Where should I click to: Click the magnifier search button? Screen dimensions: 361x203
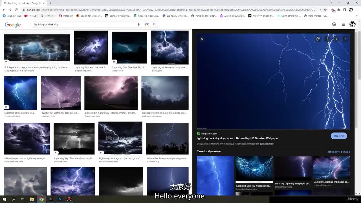(x=155, y=25)
